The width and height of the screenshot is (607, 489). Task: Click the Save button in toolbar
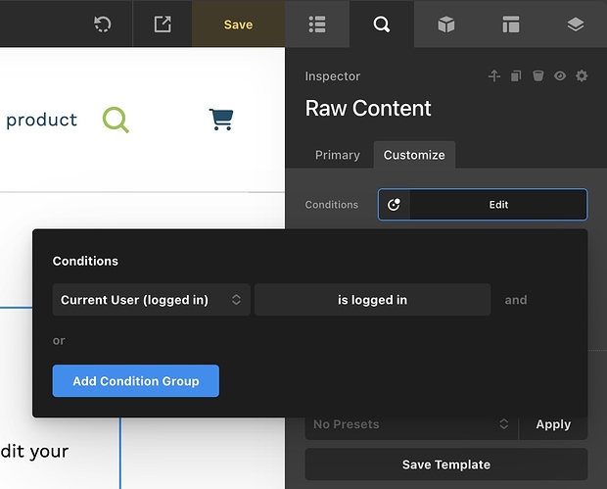point(238,24)
